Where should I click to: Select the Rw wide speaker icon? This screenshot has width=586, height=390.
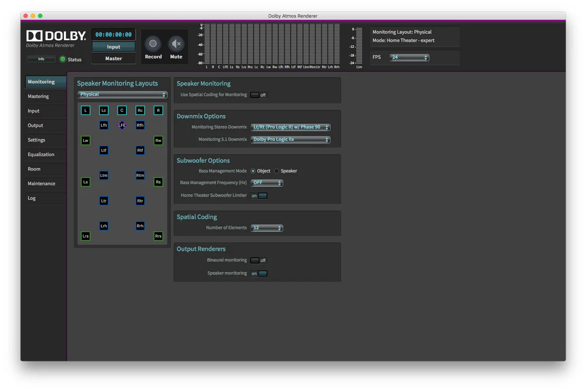pyautogui.click(x=158, y=140)
